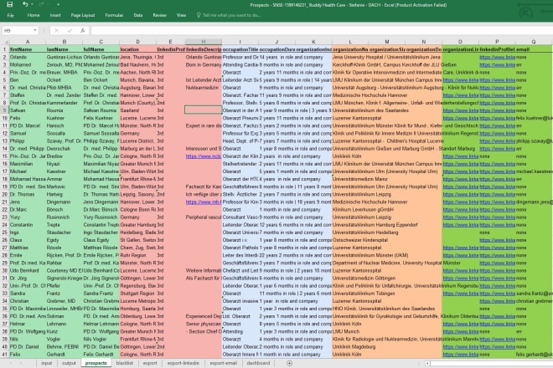Switch to export-linkedin sheet tab
Screen dimensions: 553x368
183,363
